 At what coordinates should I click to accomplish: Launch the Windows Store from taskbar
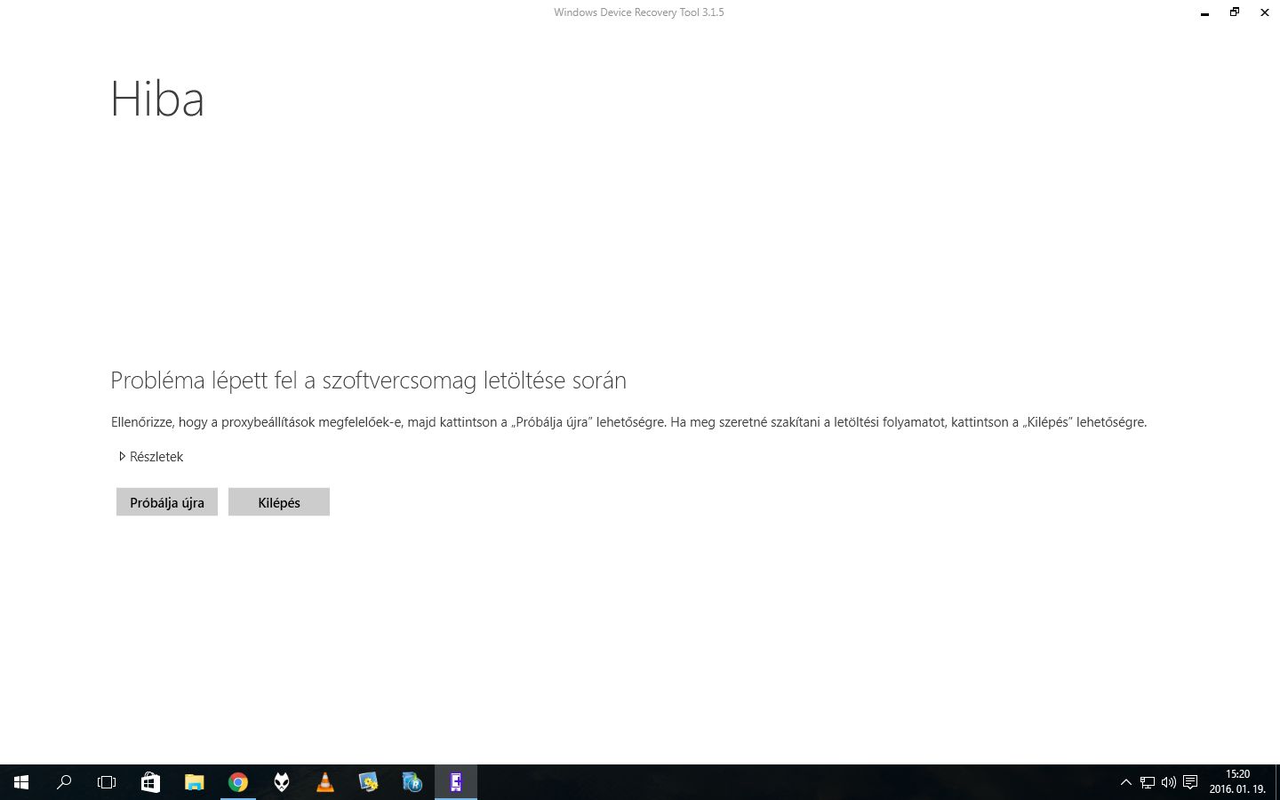point(150,782)
